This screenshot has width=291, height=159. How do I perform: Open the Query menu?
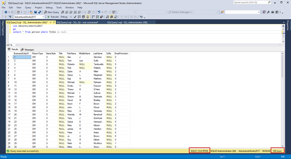(x=28, y=7)
